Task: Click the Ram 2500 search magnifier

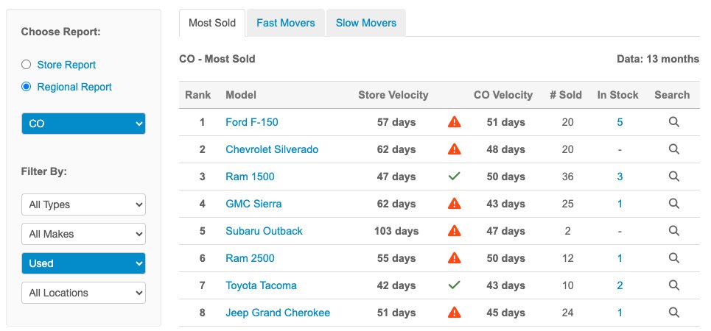Action: pos(674,258)
